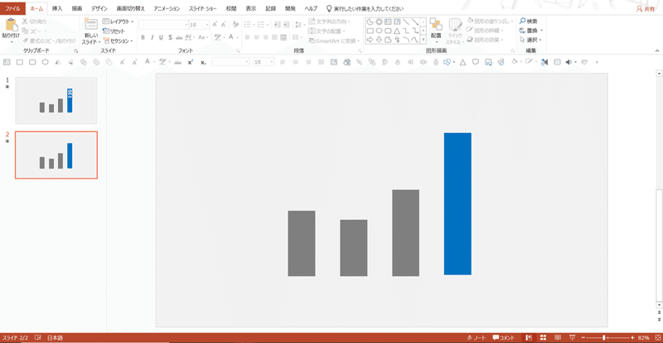The width and height of the screenshot is (663, 343).
Task: Click the bullets list icon
Action: (248, 25)
